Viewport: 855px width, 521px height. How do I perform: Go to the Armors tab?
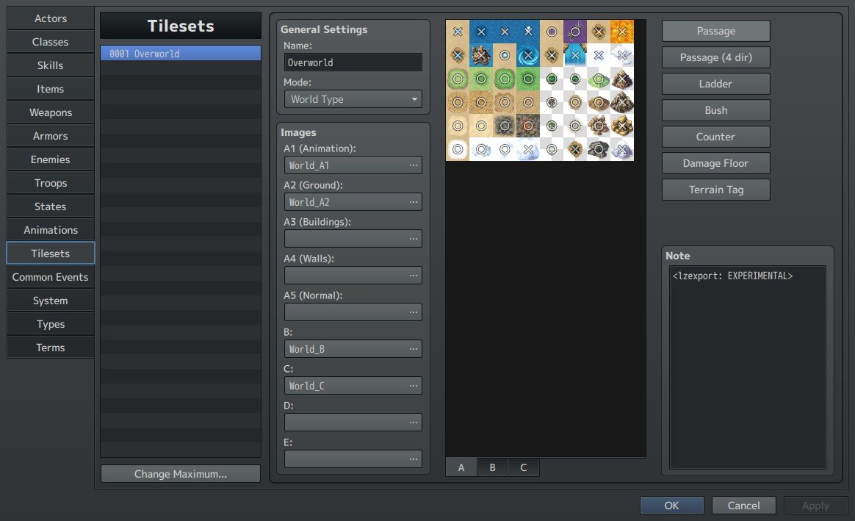[x=50, y=136]
